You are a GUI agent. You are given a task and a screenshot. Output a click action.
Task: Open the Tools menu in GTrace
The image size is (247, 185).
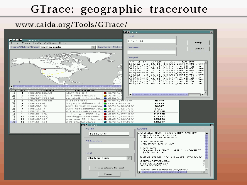coord(37,43)
